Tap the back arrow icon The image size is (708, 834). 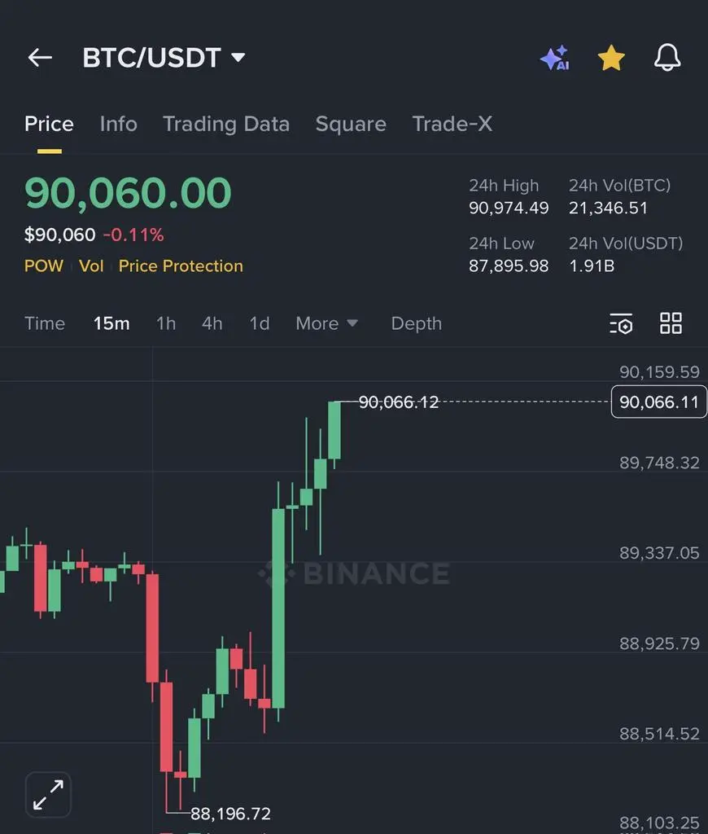tap(40, 58)
